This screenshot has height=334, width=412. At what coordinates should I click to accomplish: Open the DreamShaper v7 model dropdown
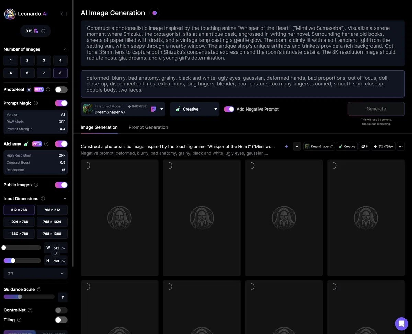(x=123, y=109)
